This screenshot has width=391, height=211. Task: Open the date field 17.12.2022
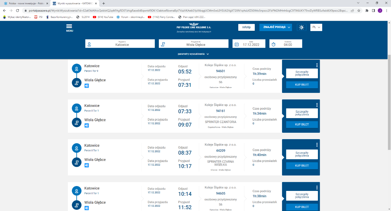tap(249, 44)
